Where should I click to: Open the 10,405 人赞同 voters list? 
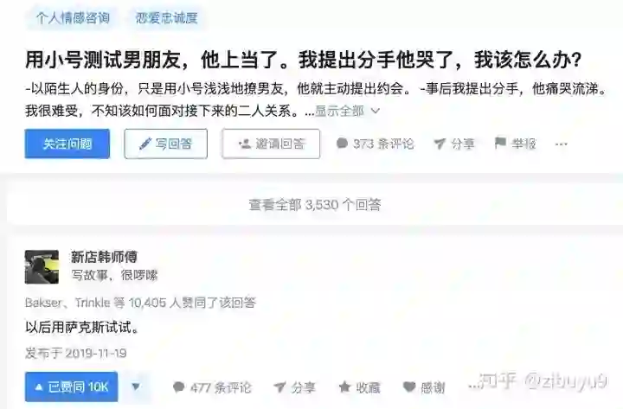click(x=140, y=303)
